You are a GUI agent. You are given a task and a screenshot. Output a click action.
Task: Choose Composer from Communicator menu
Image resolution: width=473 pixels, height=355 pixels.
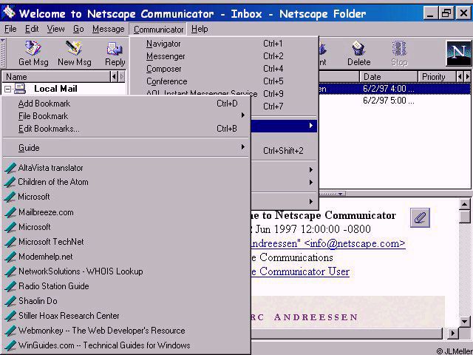[224, 69]
